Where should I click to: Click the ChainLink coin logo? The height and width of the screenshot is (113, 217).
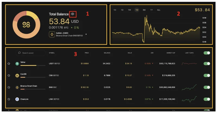[17, 99]
